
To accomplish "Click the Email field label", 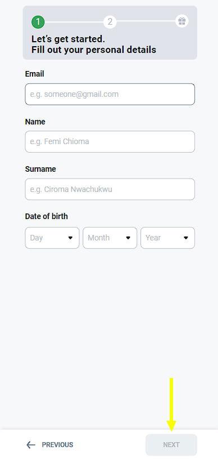I will click(34, 74).
